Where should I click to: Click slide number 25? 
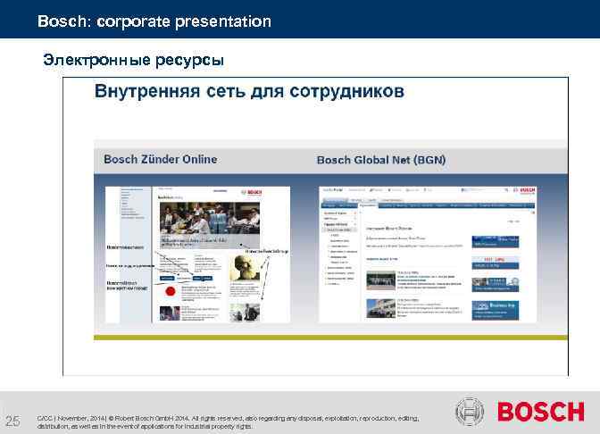(13, 421)
